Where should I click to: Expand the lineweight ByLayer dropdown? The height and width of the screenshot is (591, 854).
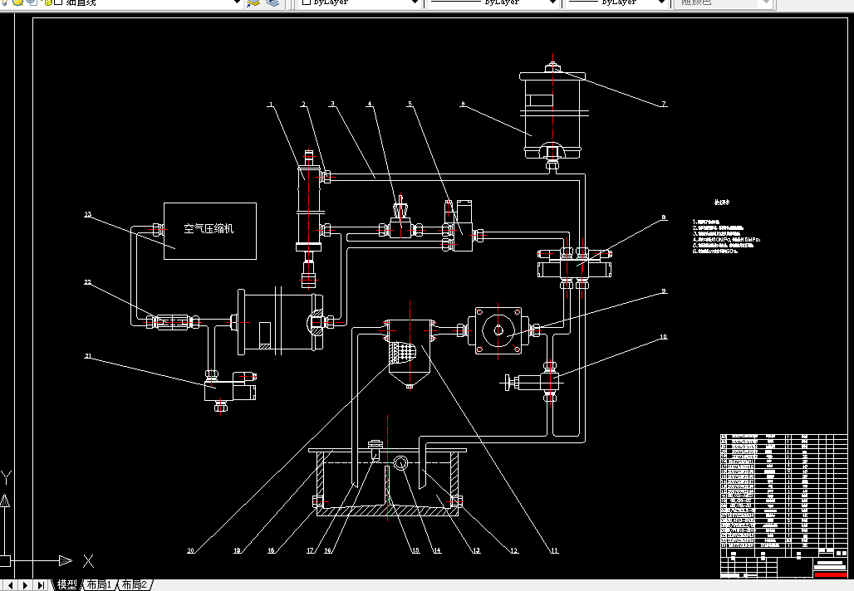pos(661,2)
